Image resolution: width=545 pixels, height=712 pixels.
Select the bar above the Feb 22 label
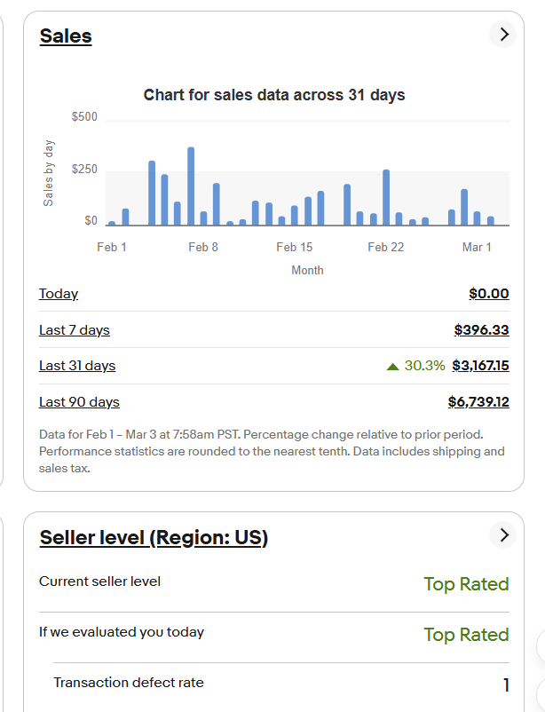click(x=385, y=195)
